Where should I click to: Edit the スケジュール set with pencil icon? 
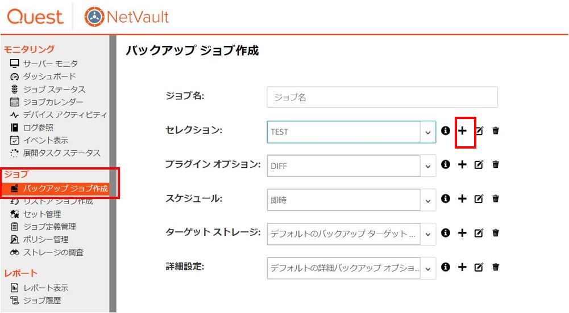click(x=479, y=198)
